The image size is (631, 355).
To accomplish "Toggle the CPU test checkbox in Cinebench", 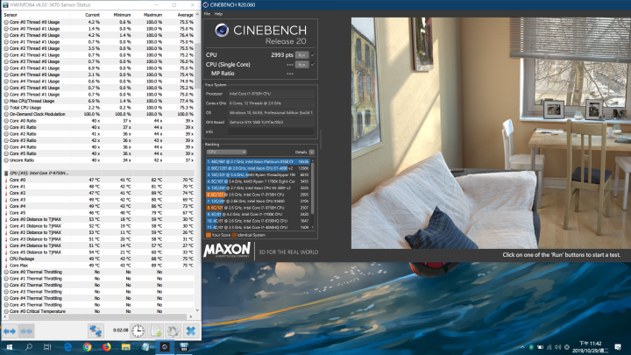I will tap(313, 54).
